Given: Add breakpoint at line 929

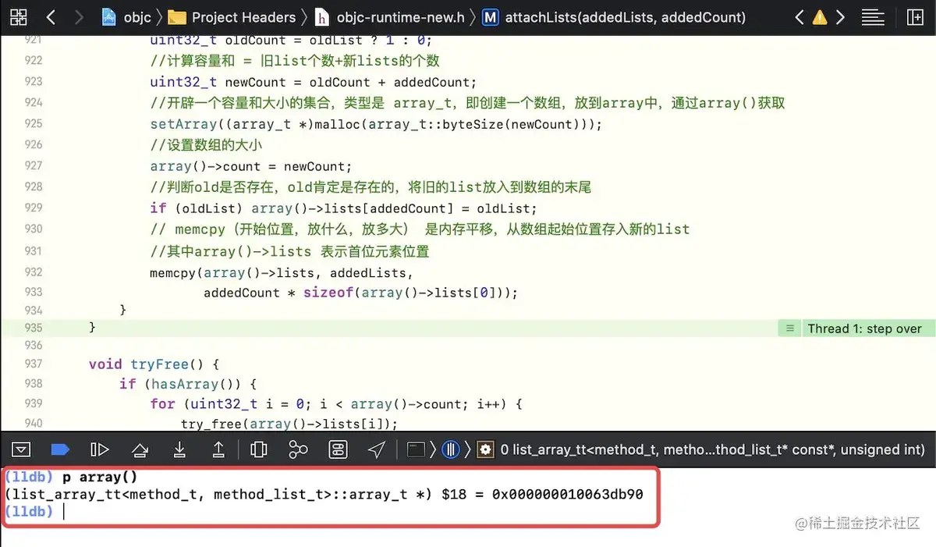Looking at the screenshot, I should [34, 208].
